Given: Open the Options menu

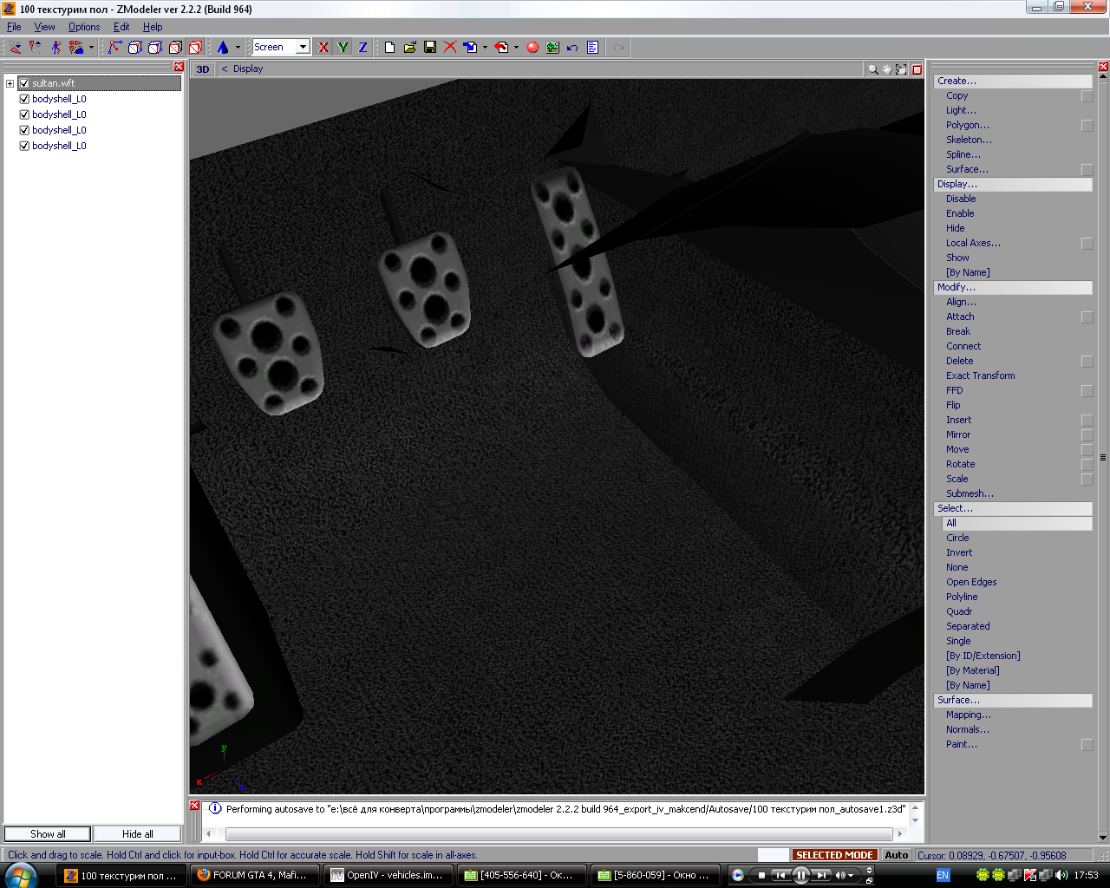Looking at the screenshot, I should [84, 27].
